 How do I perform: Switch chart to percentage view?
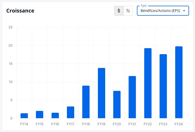pyautogui.click(x=128, y=11)
